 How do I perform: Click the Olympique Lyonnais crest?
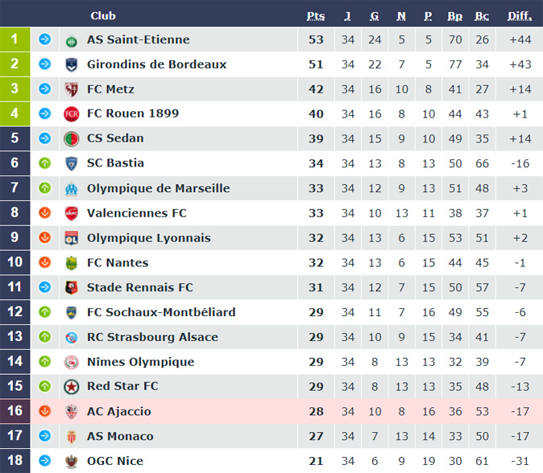(x=72, y=238)
